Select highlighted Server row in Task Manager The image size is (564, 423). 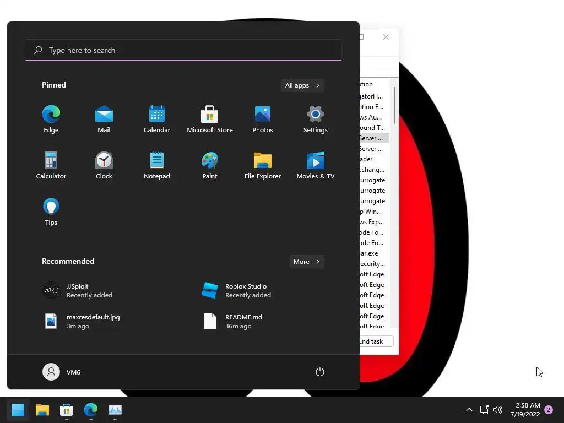(374, 138)
